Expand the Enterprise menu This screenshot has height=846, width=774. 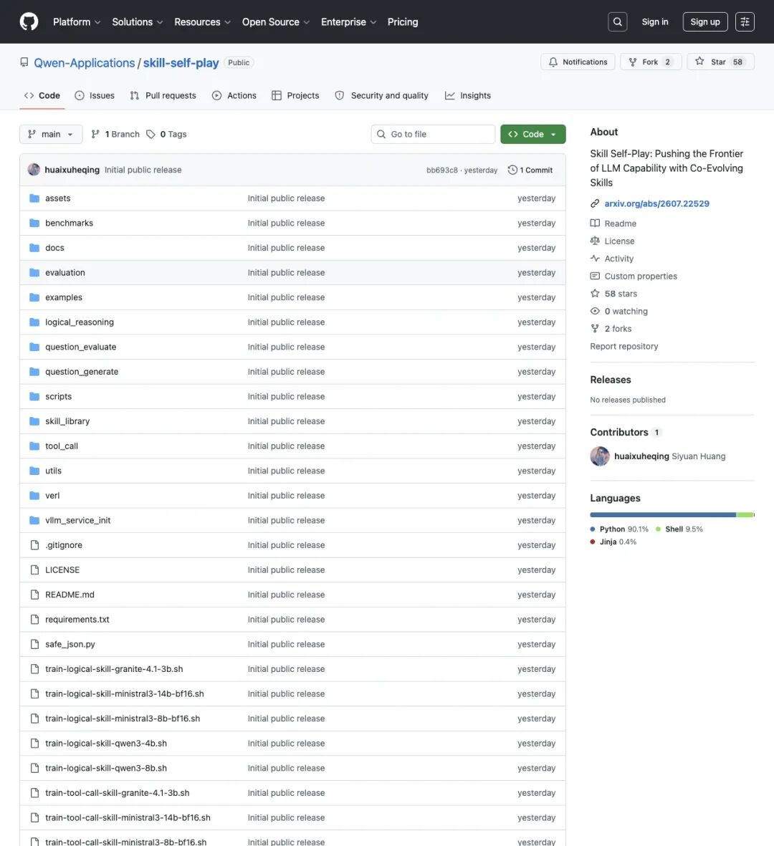349,21
